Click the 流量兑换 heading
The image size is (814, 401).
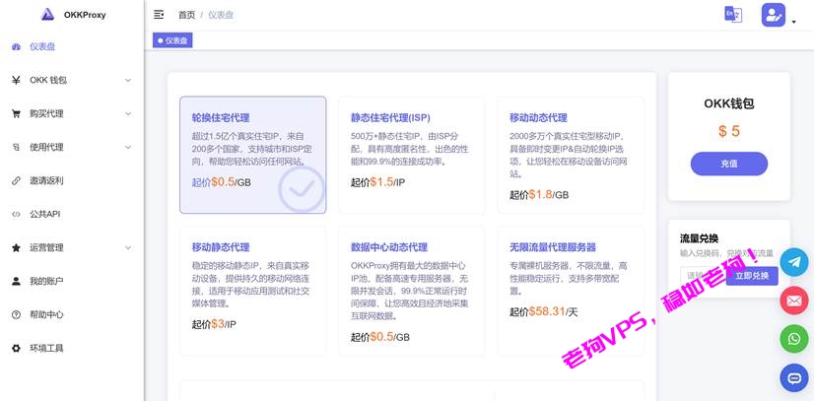pyautogui.click(x=700, y=238)
